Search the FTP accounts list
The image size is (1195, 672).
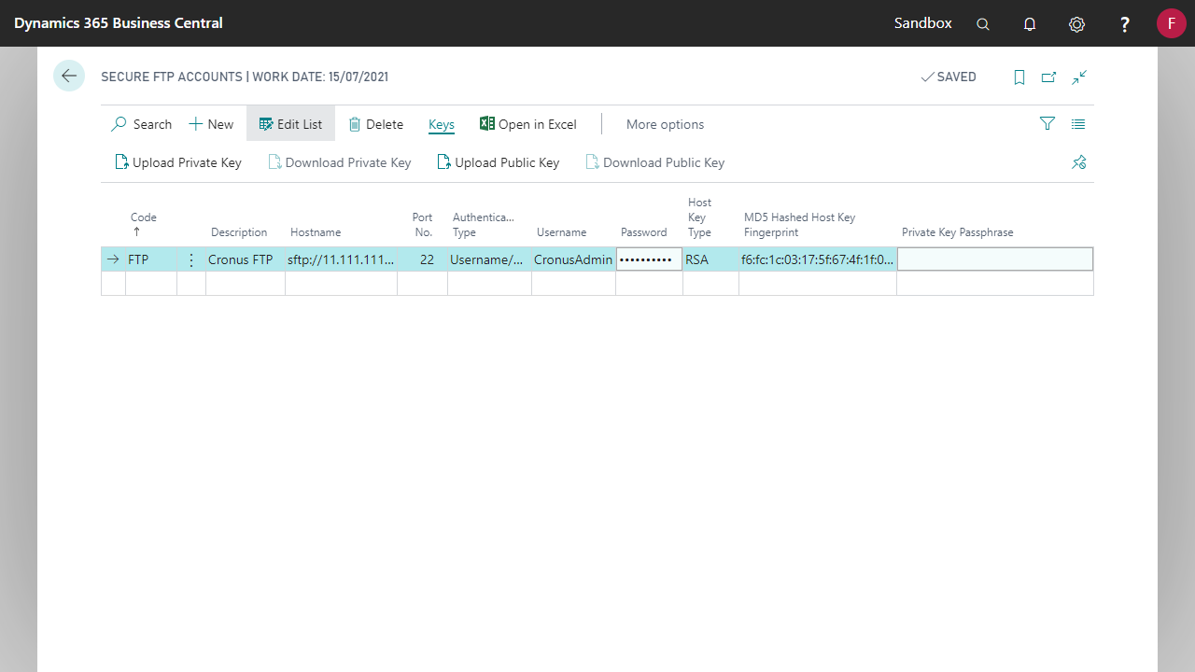point(141,124)
